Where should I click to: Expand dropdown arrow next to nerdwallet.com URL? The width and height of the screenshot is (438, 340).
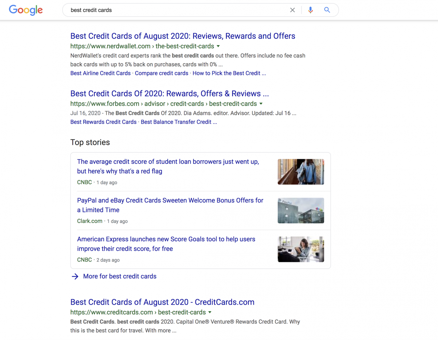(x=218, y=46)
